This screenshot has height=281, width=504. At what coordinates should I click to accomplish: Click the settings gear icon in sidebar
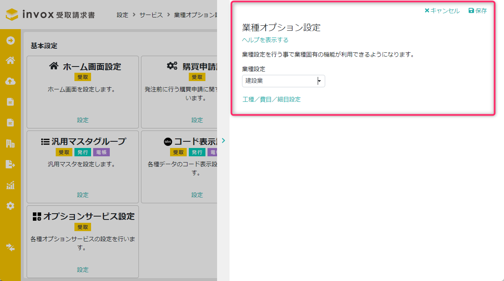10,205
